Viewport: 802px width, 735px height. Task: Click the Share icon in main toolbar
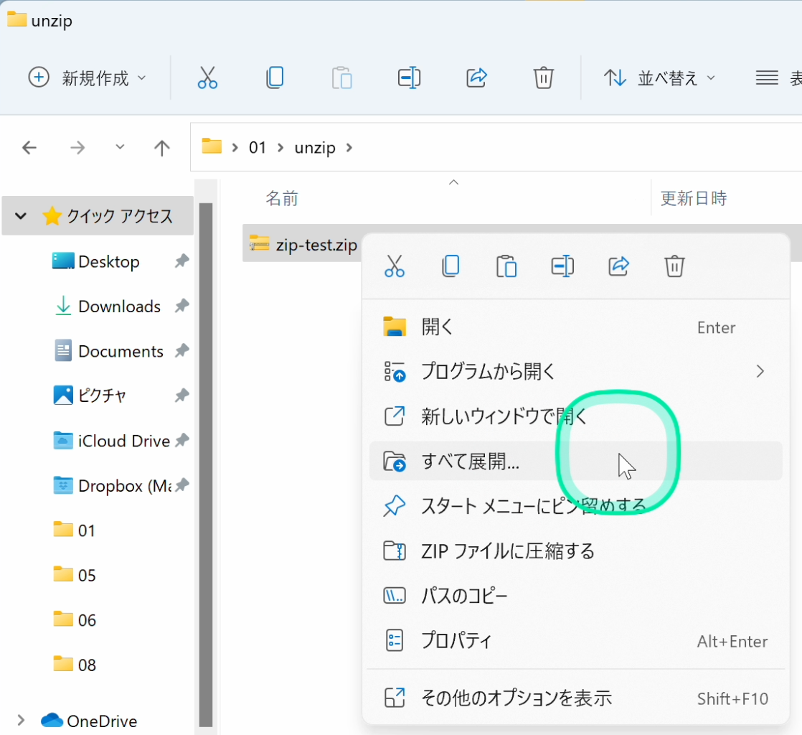coord(476,78)
